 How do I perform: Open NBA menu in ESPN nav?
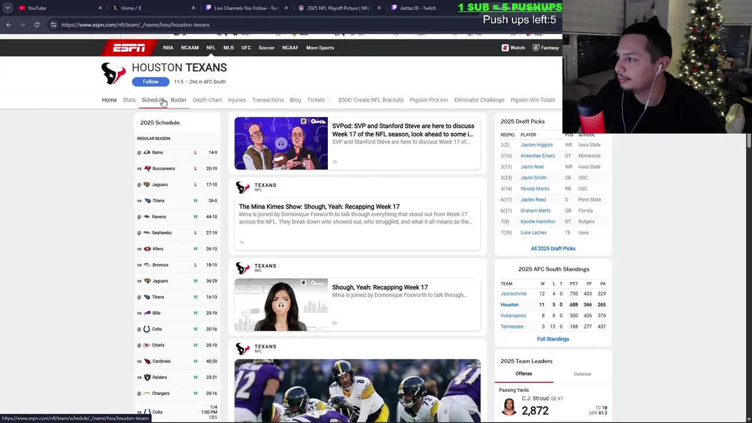click(x=168, y=48)
